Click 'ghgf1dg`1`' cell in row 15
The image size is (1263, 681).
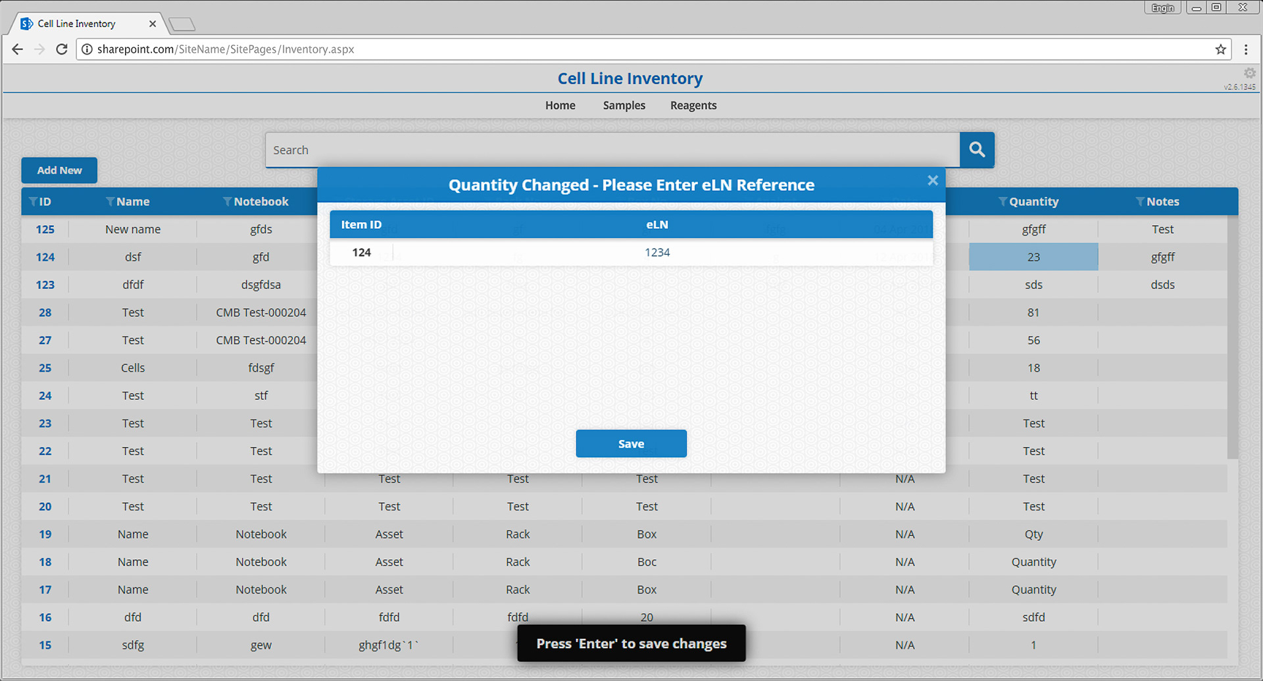[x=389, y=645]
